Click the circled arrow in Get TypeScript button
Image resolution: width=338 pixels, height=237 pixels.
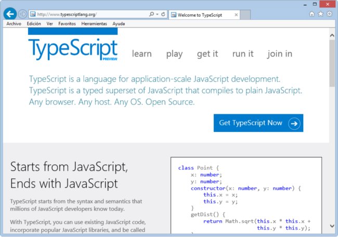pos(294,124)
